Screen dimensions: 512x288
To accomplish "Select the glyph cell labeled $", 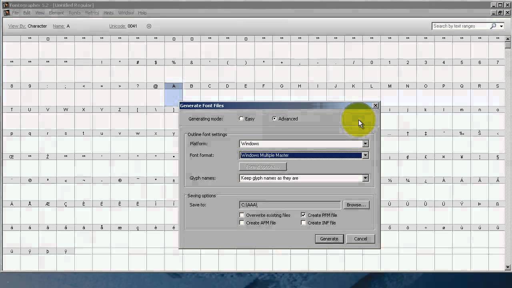I will tap(156, 71).
